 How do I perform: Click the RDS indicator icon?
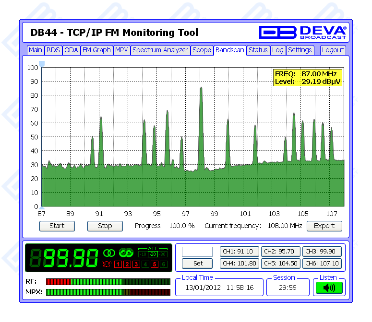point(127,253)
